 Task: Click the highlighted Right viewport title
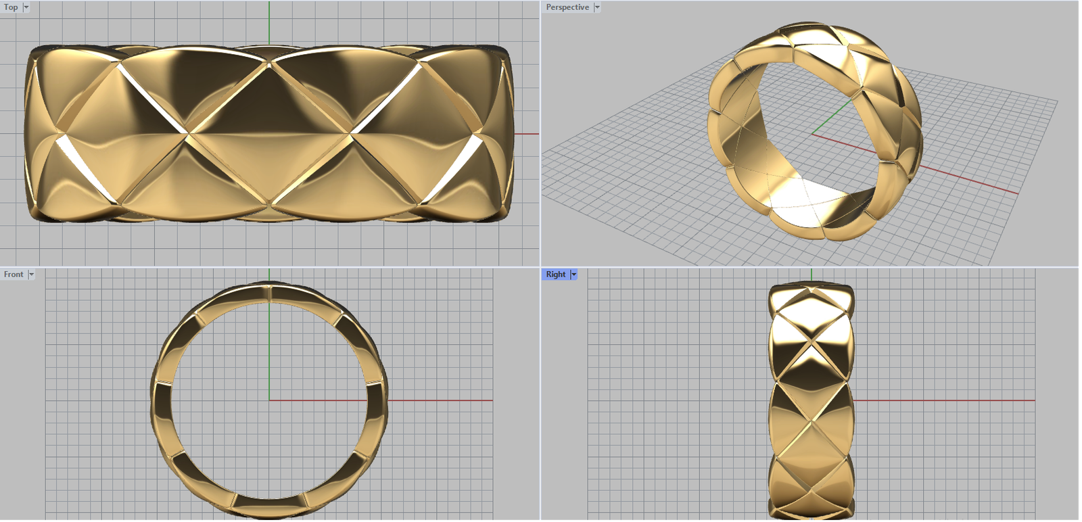point(555,275)
